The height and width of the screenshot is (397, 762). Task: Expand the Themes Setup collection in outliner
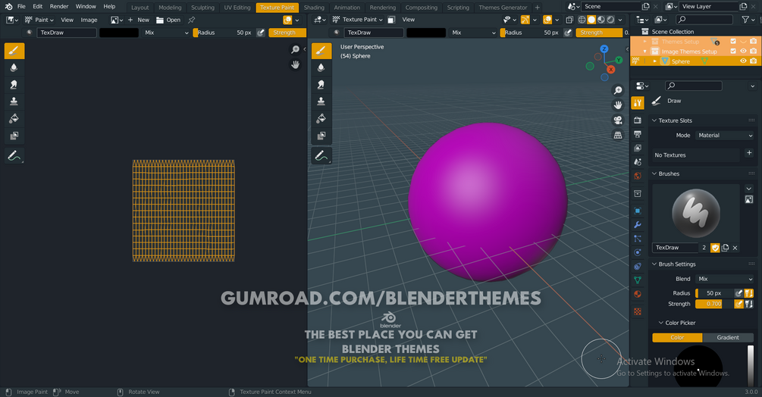645,42
